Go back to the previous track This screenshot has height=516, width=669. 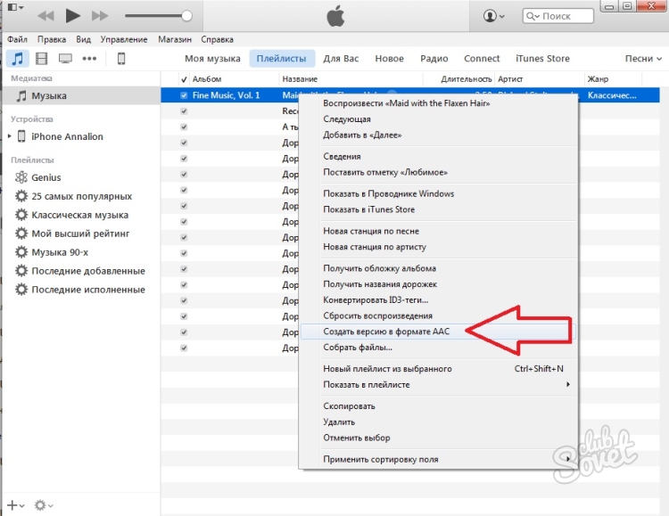click(x=45, y=16)
